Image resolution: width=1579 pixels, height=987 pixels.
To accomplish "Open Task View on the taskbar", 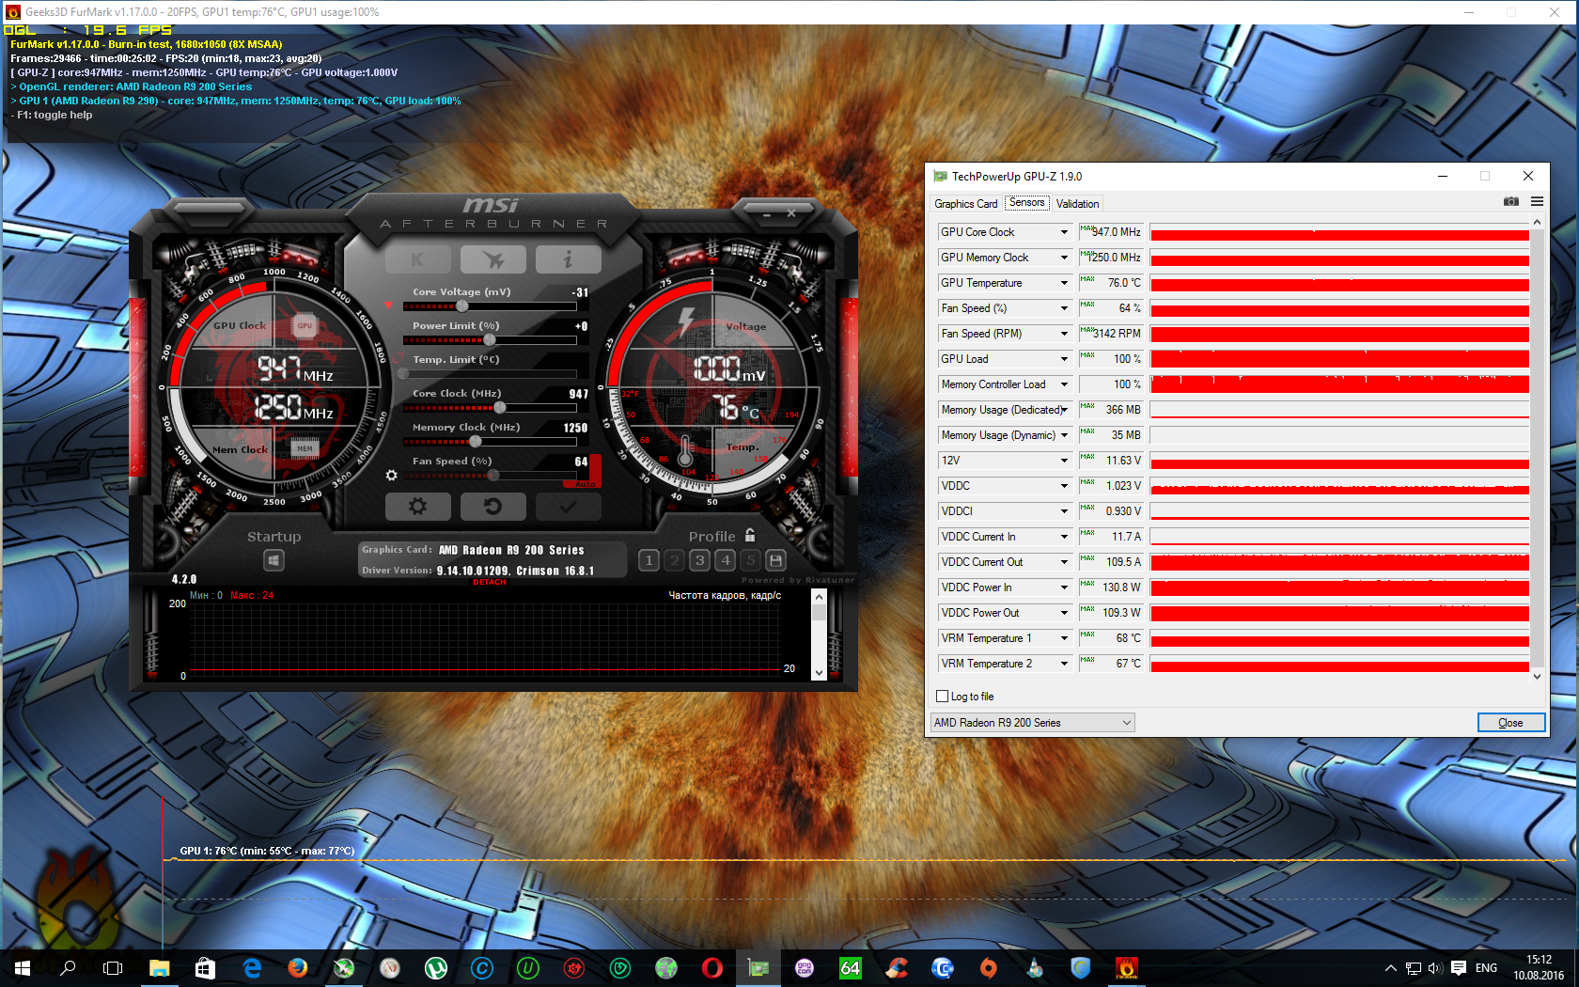I will 113,967.
